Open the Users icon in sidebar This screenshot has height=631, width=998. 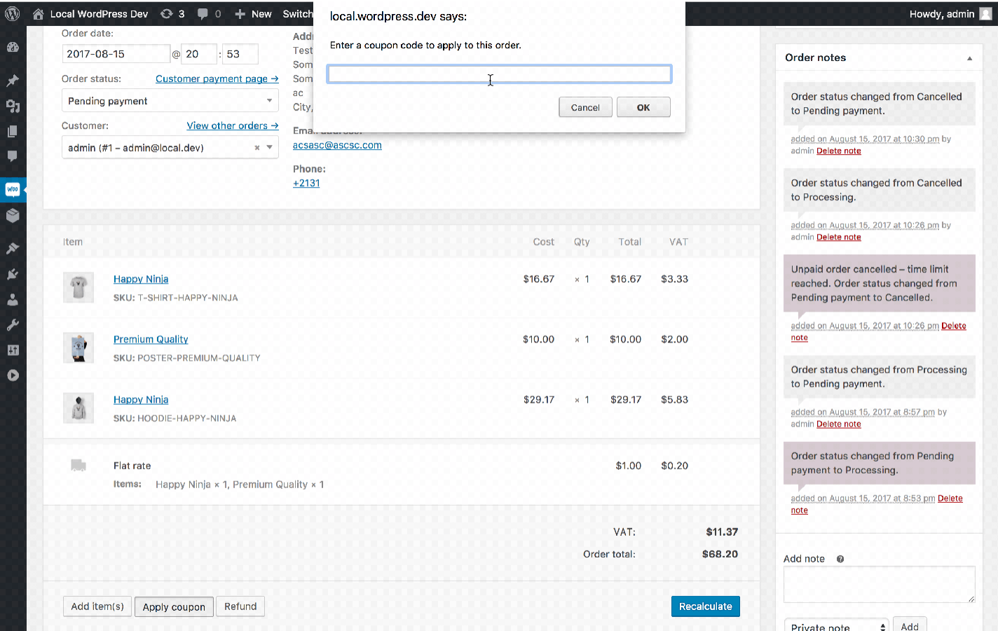[x=13, y=300]
